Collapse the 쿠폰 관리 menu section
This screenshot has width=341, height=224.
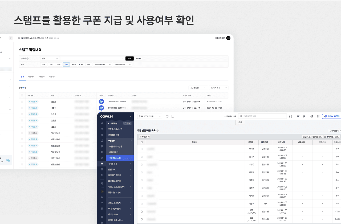[x=120, y=141]
